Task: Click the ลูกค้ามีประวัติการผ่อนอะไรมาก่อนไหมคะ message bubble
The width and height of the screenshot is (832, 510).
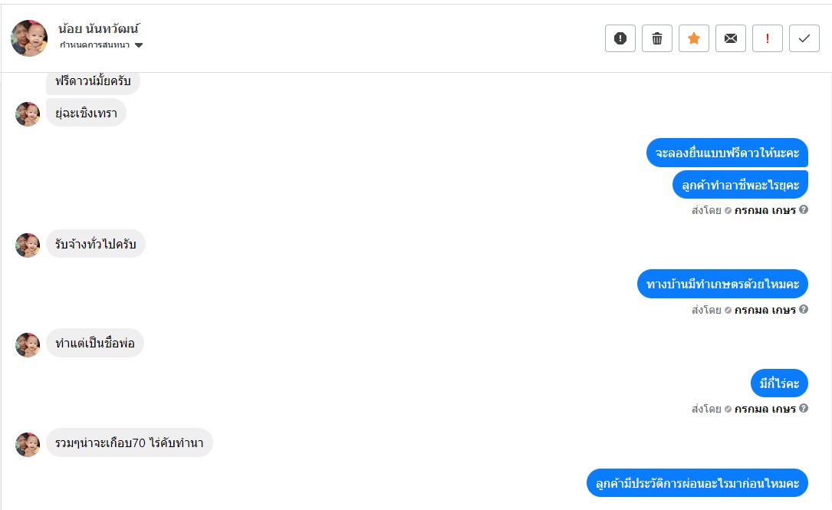Action: 697,483
